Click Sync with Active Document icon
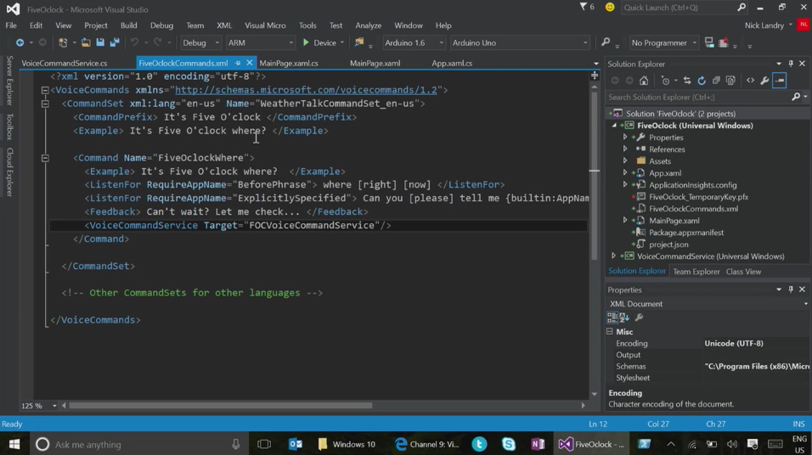 pos(687,81)
